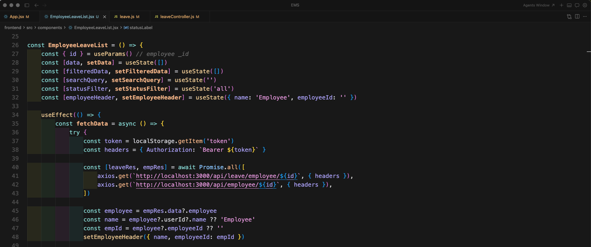Open the Agents Window link
This screenshot has height=247, width=591.
pos(539,5)
